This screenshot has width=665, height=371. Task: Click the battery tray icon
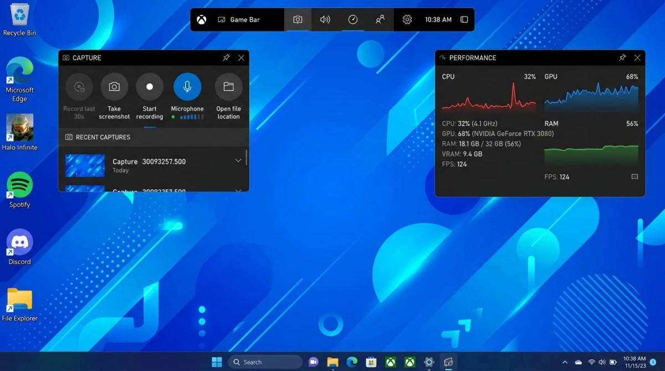613,362
